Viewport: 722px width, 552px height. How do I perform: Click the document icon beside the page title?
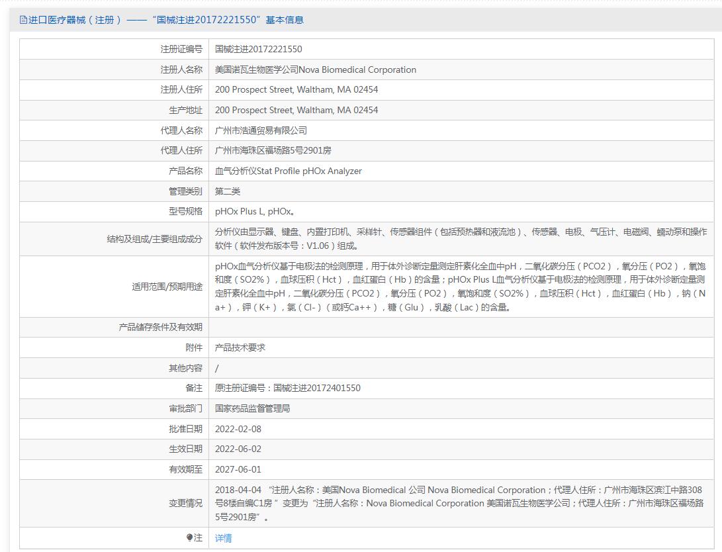point(23,20)
